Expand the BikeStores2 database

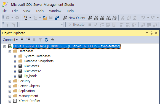point(15,71)
